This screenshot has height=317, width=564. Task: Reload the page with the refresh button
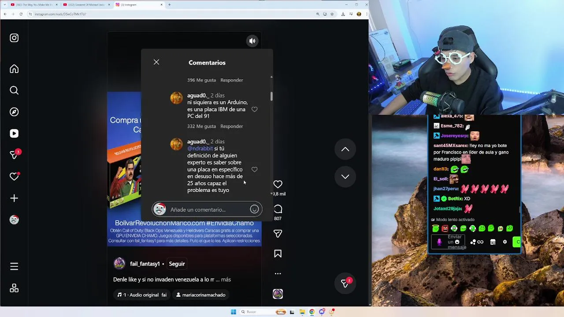click(x=21, y=14)
